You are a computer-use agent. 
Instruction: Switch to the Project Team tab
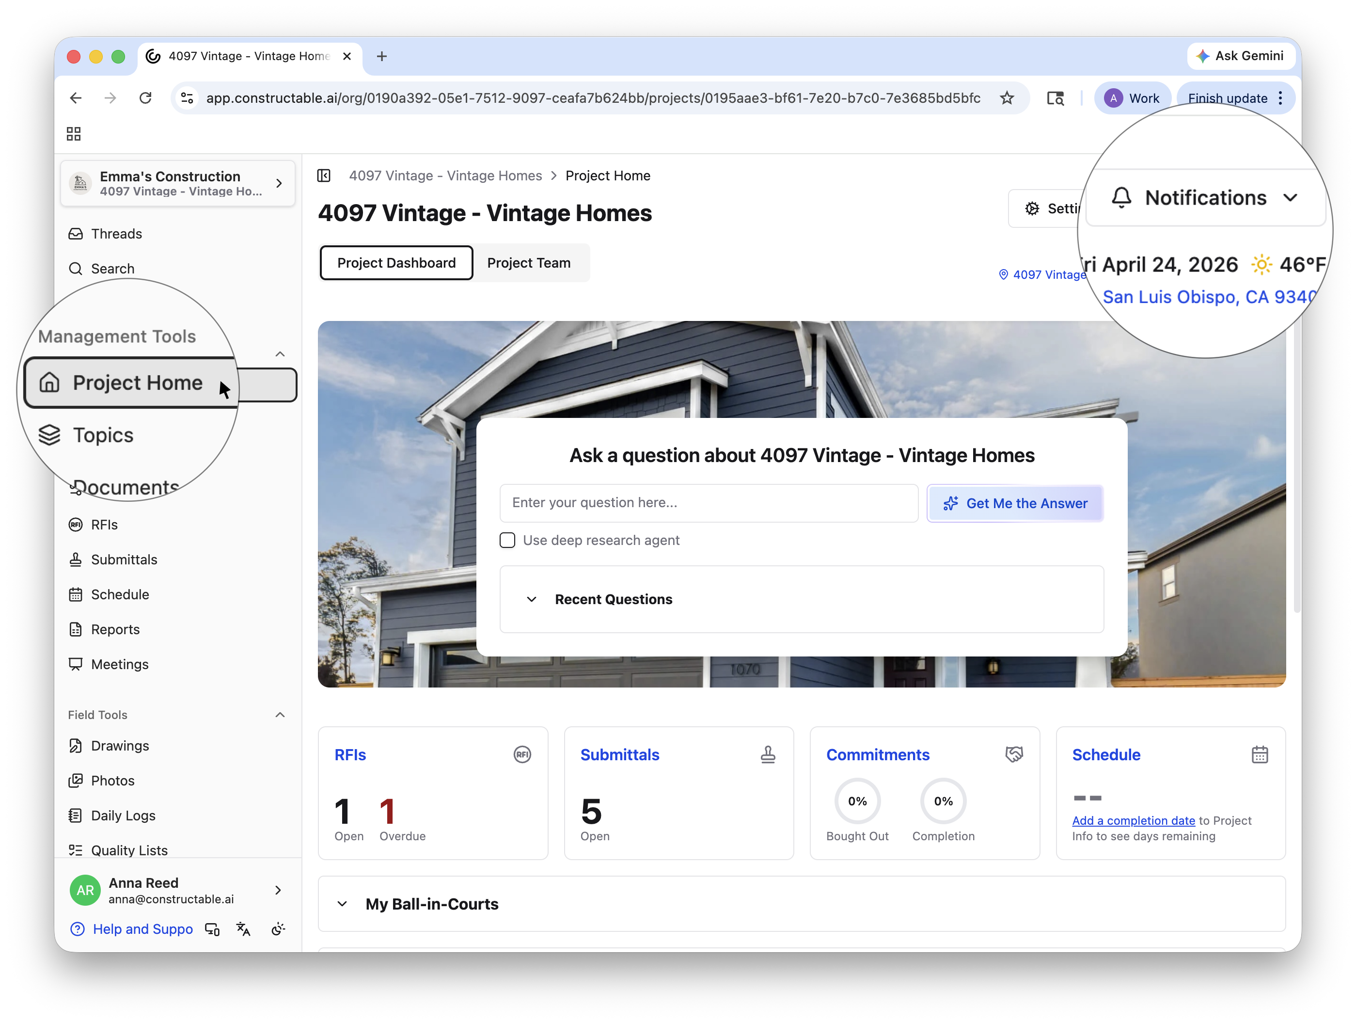click(x=529, y=263)
